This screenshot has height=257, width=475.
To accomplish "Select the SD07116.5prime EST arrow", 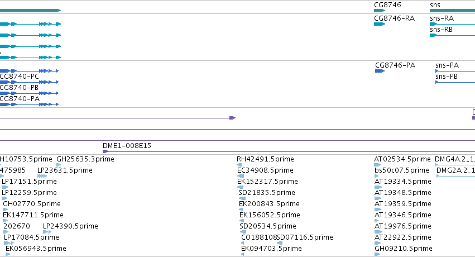I will click(280, 243).
